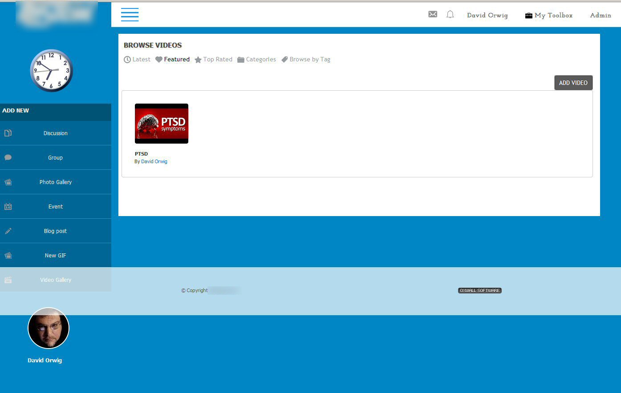Open Browse by Tag view
The height and width of the screenshot is (393, 621).
tap(306, 60)
